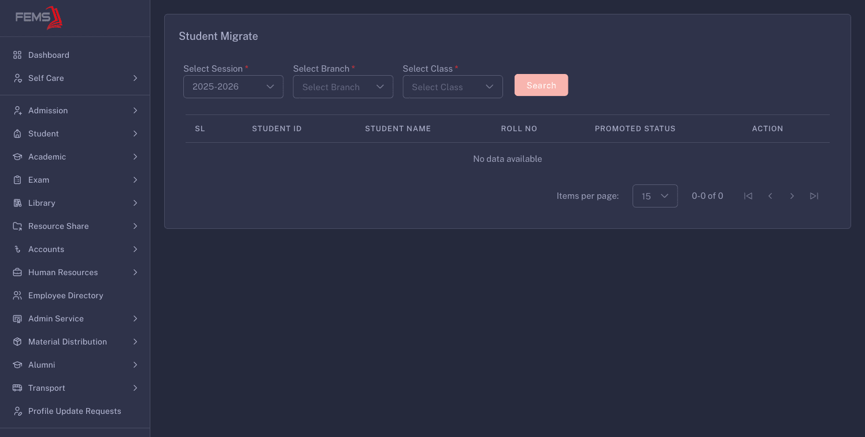Viewport: 865px width, 437px height.
Task: Click the Transport bus icon
Action: tap(17, 388)
